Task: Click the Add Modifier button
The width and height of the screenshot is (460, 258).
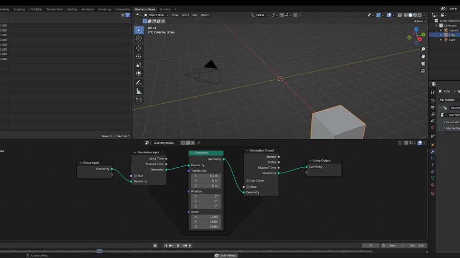Action: click(x=449, y=100)
